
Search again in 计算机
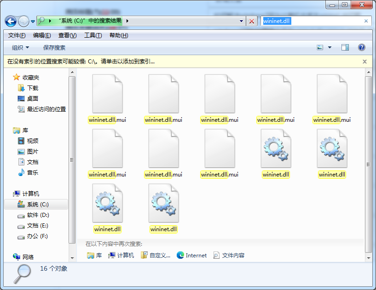(x=121, y=256)
